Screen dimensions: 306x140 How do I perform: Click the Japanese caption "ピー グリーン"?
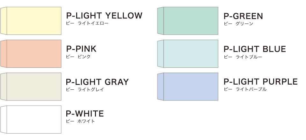pyautogui.click(x=238, y=24)
